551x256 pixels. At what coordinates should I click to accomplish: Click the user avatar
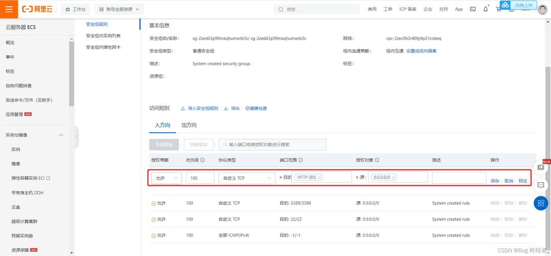click(x=543, y=10)
